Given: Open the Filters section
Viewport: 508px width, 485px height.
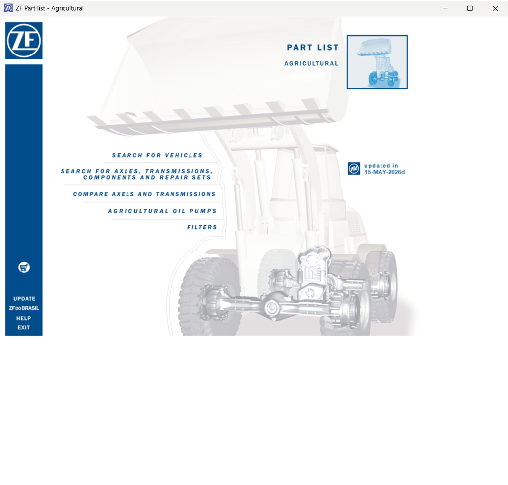Looking at the screenshot, I should tap(202, 227).
